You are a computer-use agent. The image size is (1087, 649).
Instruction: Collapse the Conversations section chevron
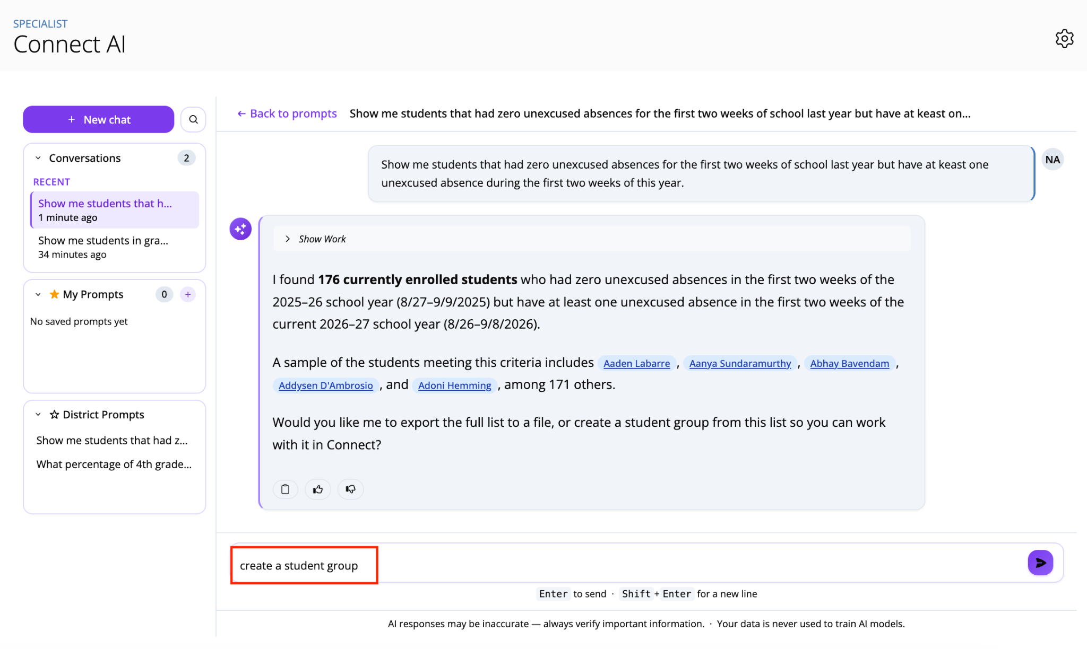(x=38, y=158)
